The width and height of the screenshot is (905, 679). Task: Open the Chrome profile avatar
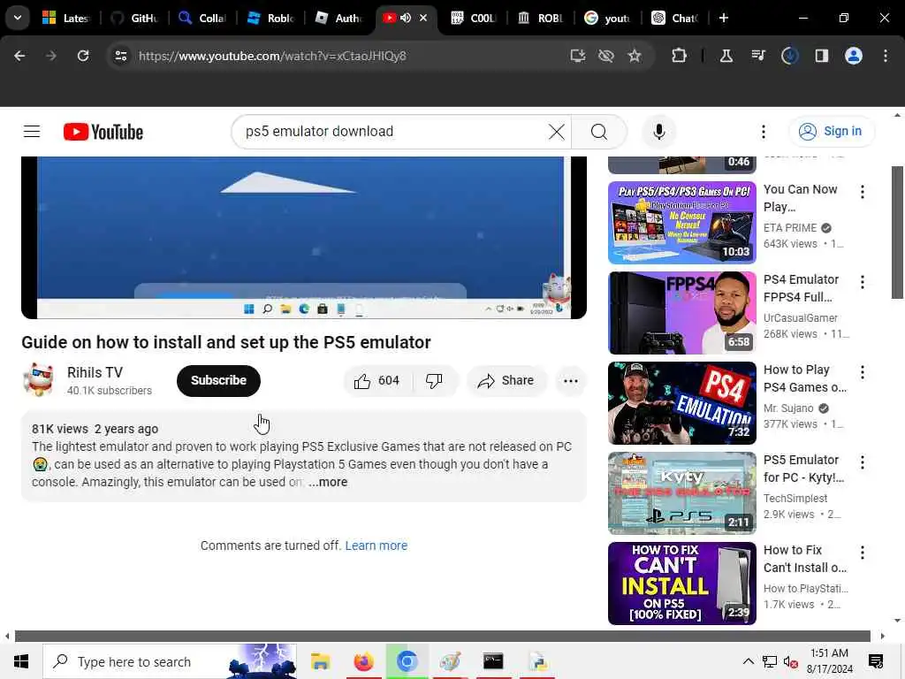pos(854,56)
